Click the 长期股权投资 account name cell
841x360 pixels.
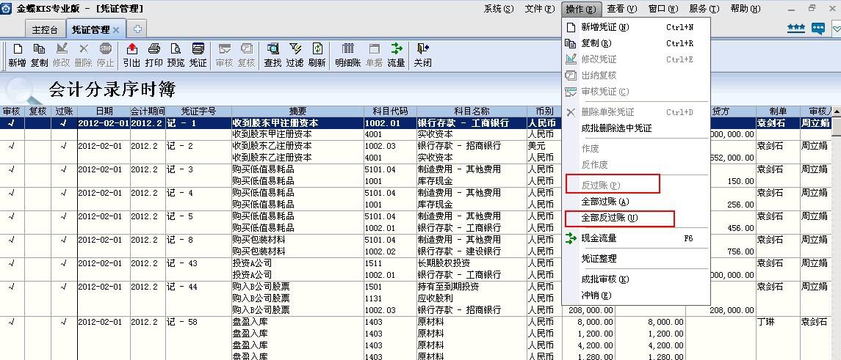click(x=472, y=263)
